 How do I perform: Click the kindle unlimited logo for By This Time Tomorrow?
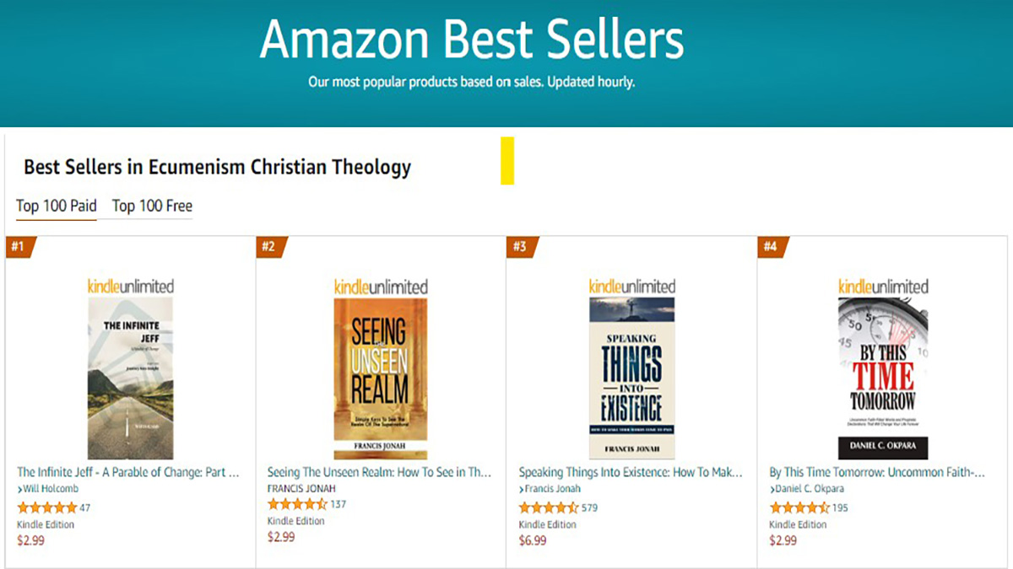pyautogui.click(x=882, y=285)
